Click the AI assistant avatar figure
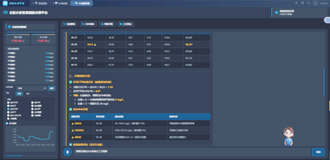The image size is (330, 160). point(288,136)
